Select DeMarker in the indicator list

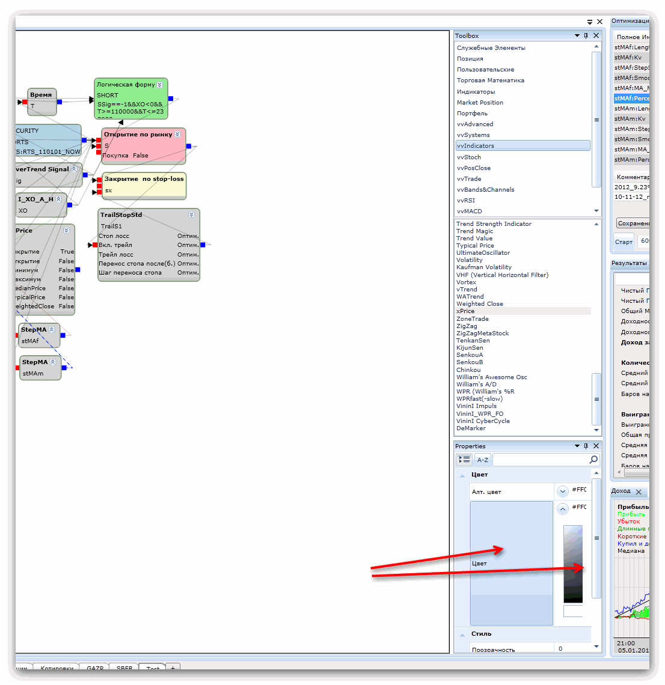coord(471,428)
